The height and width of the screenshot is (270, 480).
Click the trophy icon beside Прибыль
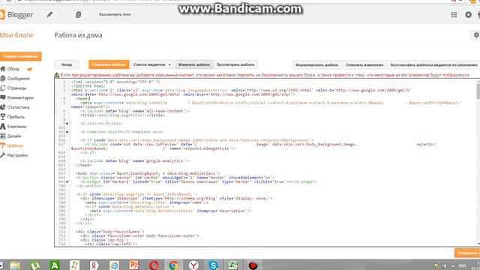pyautogui.click(x=3, y=117)
